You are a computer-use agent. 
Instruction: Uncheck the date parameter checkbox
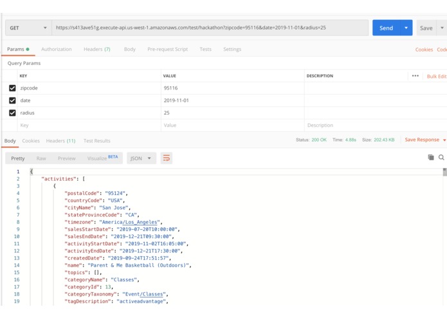click(12, 100)
